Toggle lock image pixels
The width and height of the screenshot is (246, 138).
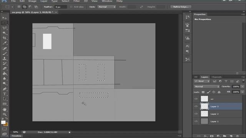pos(208,92)
